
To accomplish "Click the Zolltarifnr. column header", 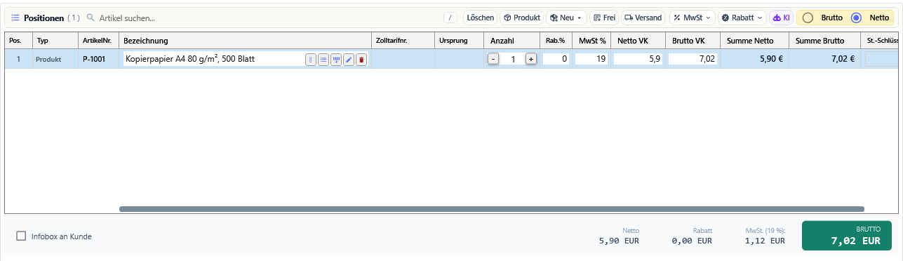I will pos(403,41).
